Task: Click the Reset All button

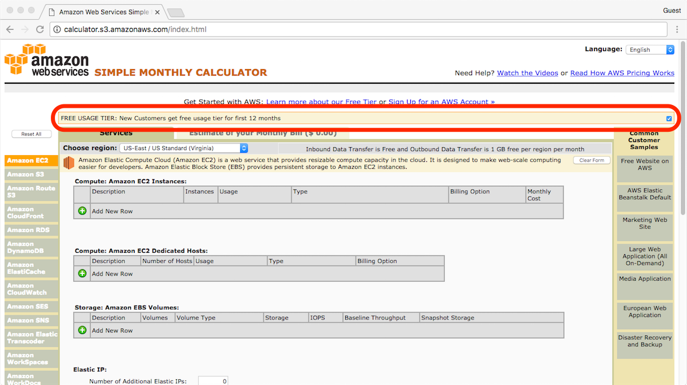Action: coord(31,134)
